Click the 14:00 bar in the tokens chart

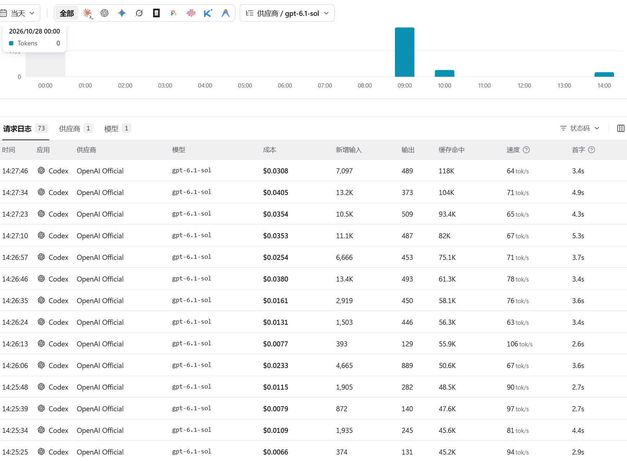click(x=604, y=75)
